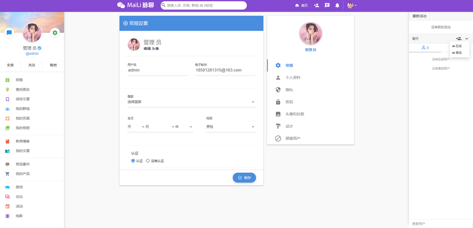Select the 认证 verified radio button
Viewport: 473px width, 228px height.
pyautogui.click(x=133, y=161)
